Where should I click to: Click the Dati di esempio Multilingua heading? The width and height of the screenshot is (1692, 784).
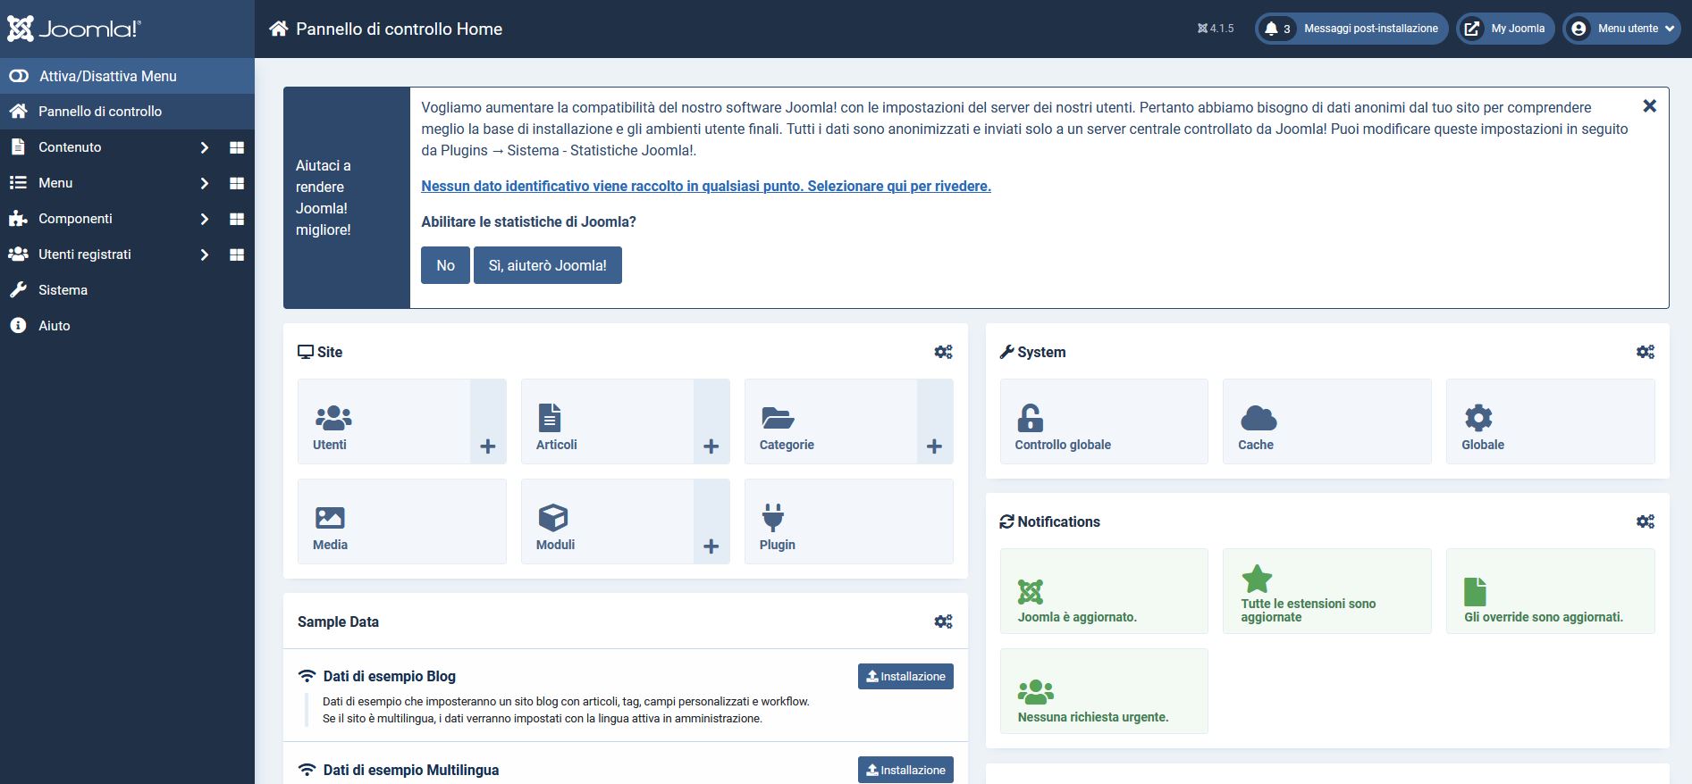(411, 770)
